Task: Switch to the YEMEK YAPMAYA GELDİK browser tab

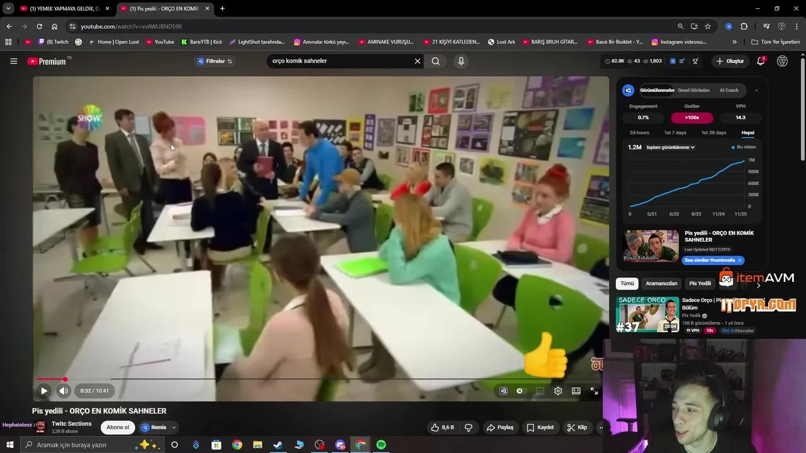Action: pos(64,9)
